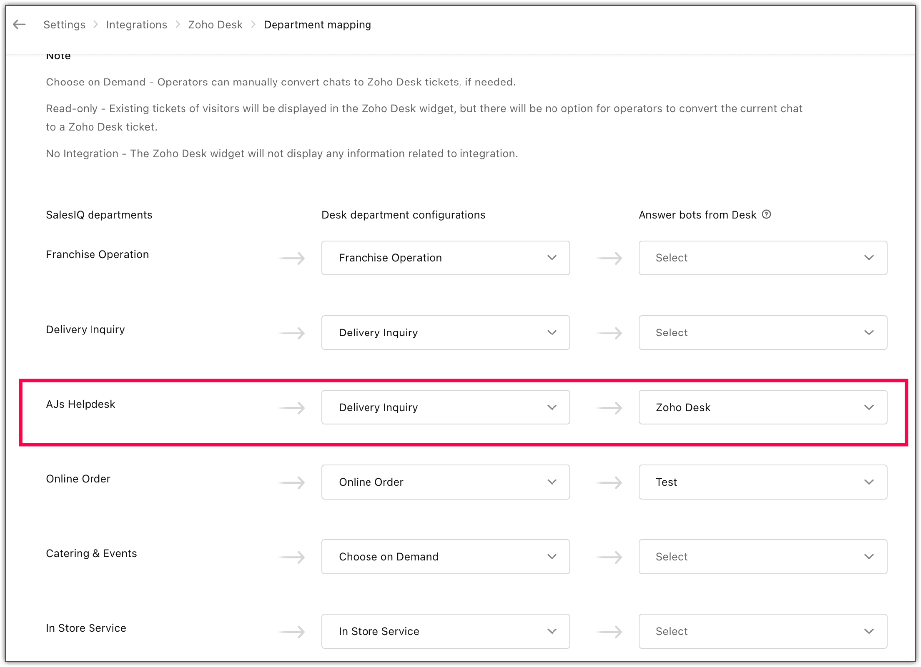Image resolution: width=921 pixels, height=667 pixels.
Task: Open desk department dropdown for Delivery Inquiry row
Action: 445,333
